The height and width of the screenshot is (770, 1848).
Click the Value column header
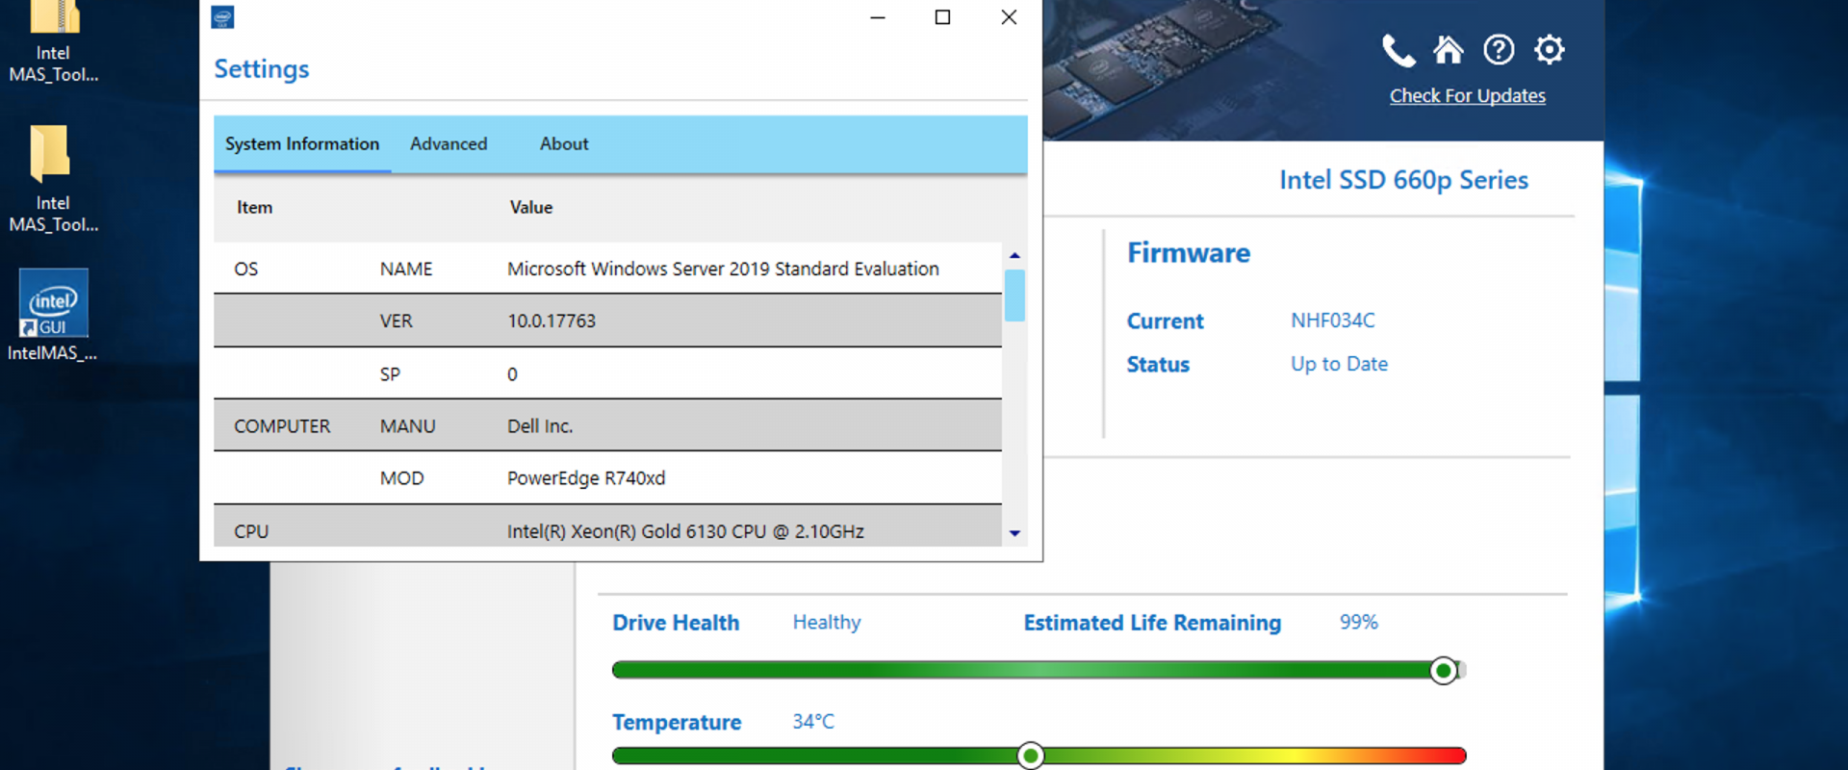pos(531,207)
